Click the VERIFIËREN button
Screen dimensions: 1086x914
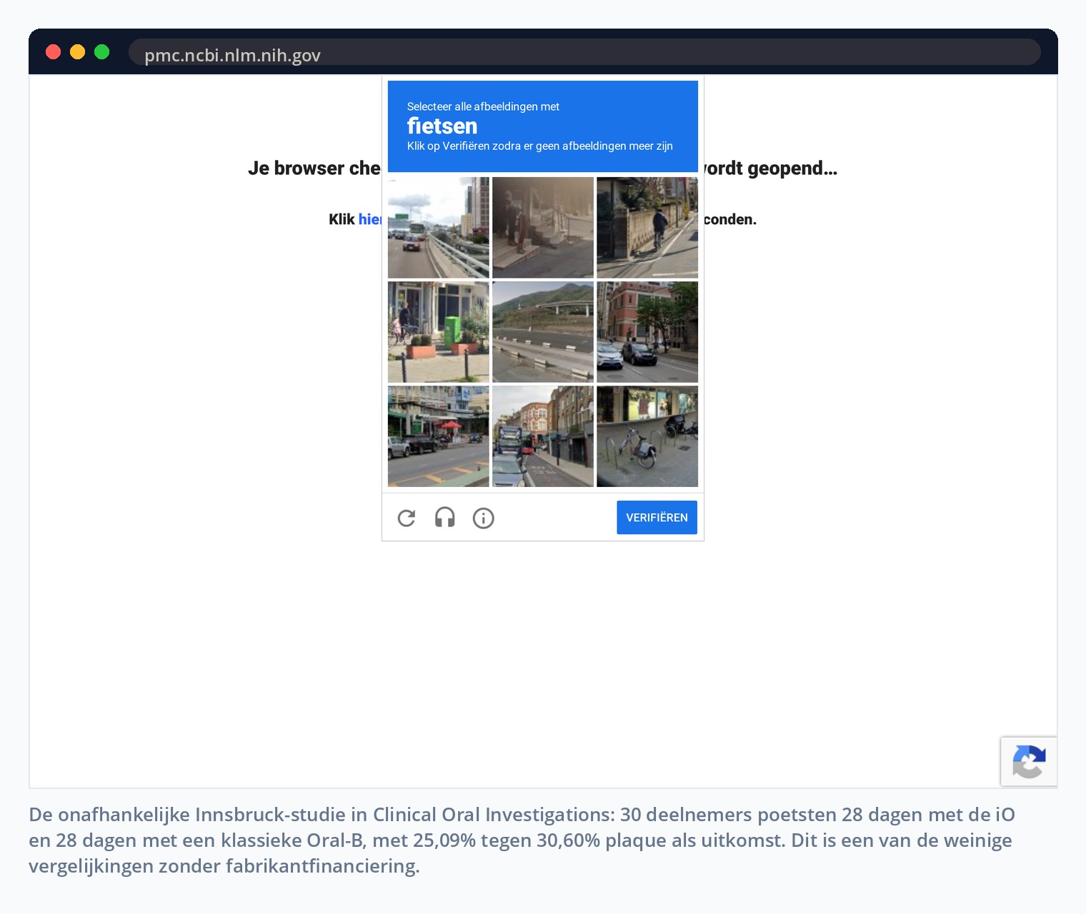657,517
